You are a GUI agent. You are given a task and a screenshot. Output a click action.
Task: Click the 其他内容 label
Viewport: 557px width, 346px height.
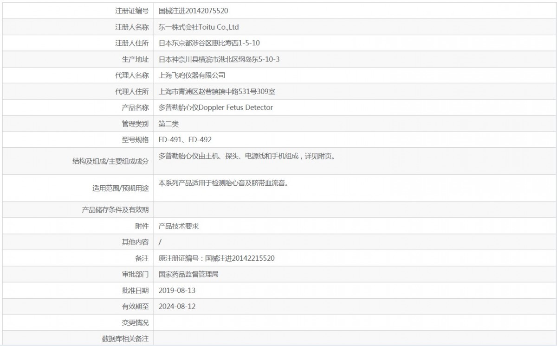[x=135, y=242]
